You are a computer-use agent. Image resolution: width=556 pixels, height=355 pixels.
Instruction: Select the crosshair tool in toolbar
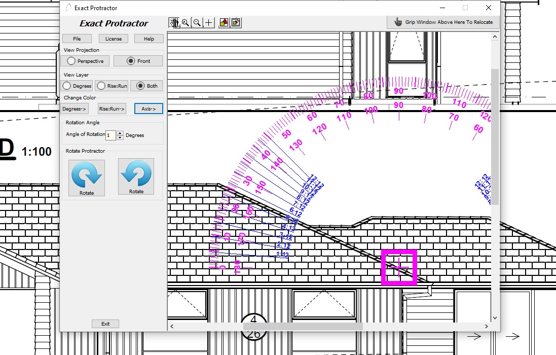[x=208, y=23]
